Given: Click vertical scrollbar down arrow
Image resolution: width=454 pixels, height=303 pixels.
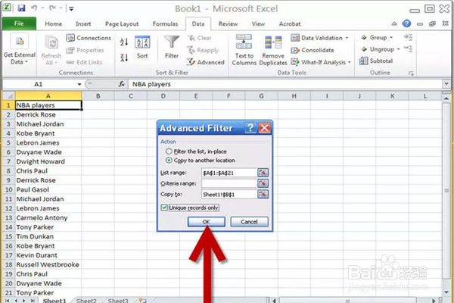Looking at the screenshot, I should point(446,292).
